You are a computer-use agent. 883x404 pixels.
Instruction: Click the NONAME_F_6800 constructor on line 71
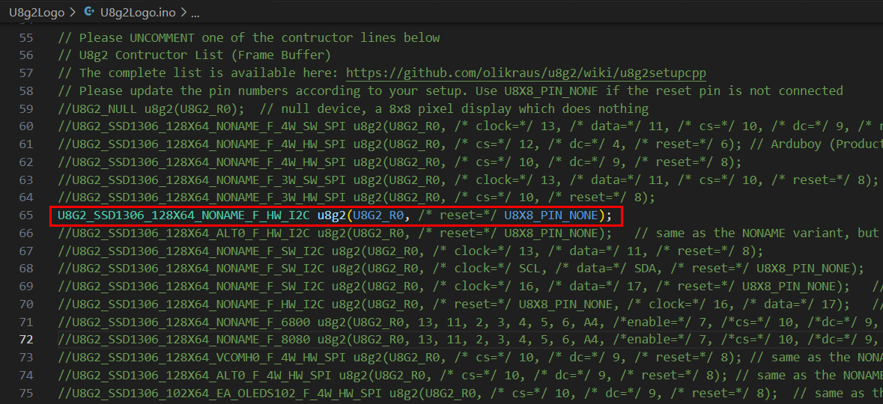click(x=187, y=322)
